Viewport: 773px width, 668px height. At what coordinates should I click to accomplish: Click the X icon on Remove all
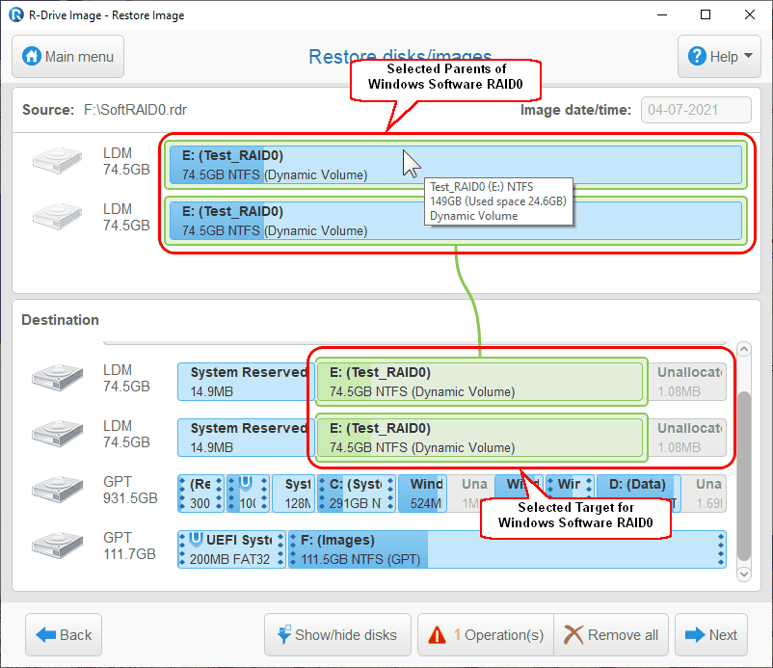pos(573,635)
